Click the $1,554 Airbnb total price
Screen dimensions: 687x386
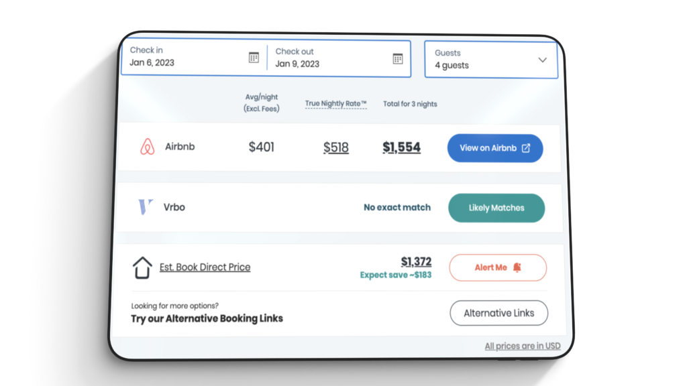coord(401,147)
